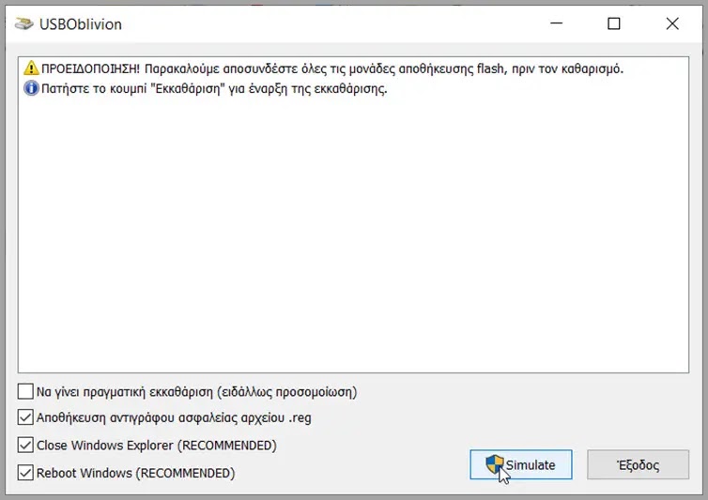The height and width of the screenshot is (500, 708).
Task: Close the USBOblivion window
Action: point(672,23)
